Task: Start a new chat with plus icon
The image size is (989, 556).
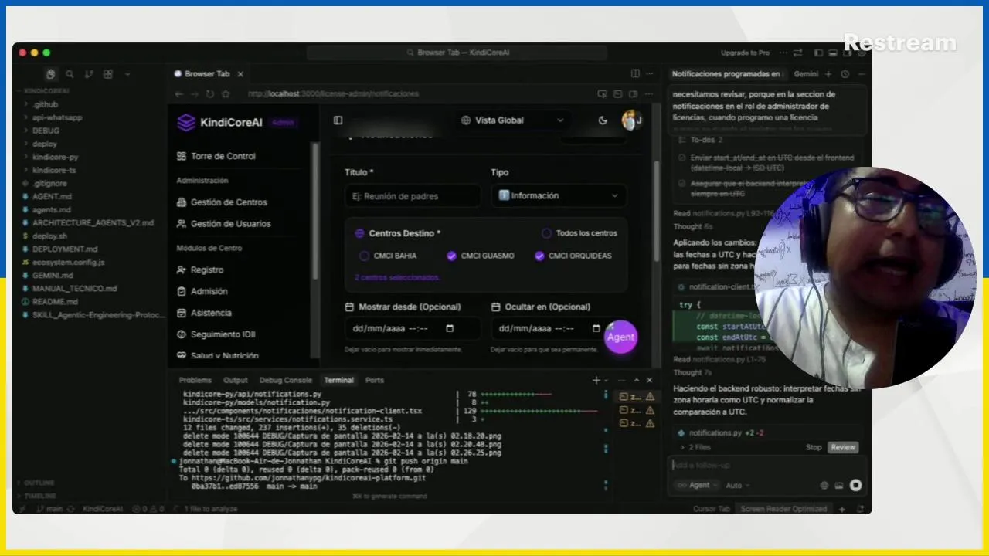Action: 828,74
